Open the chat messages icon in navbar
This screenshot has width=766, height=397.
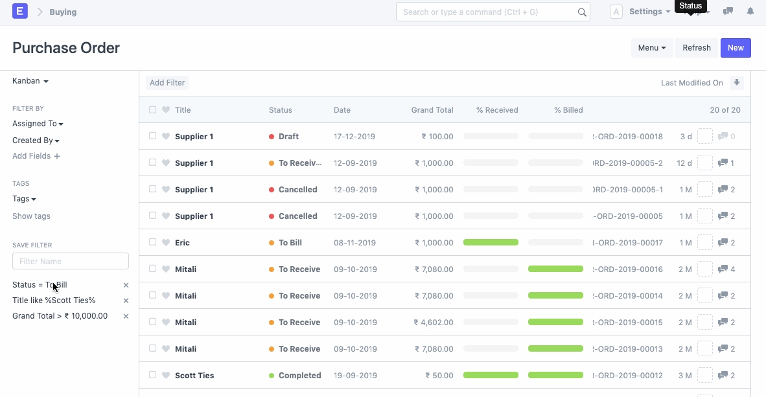point(728,12)
